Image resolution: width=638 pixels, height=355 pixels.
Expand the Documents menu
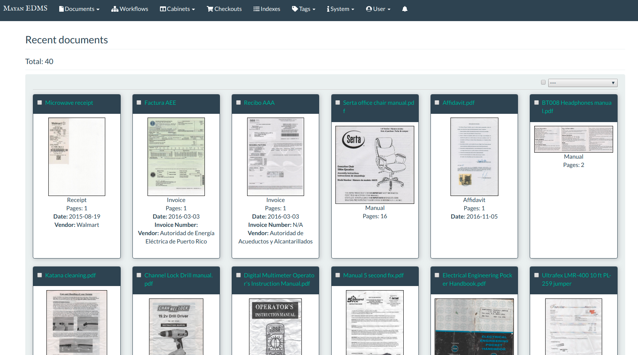tap(79, 9)
